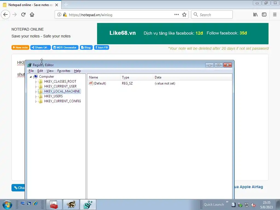Open the Blog button
Viewport: 280px width, 210px height.
86,48
